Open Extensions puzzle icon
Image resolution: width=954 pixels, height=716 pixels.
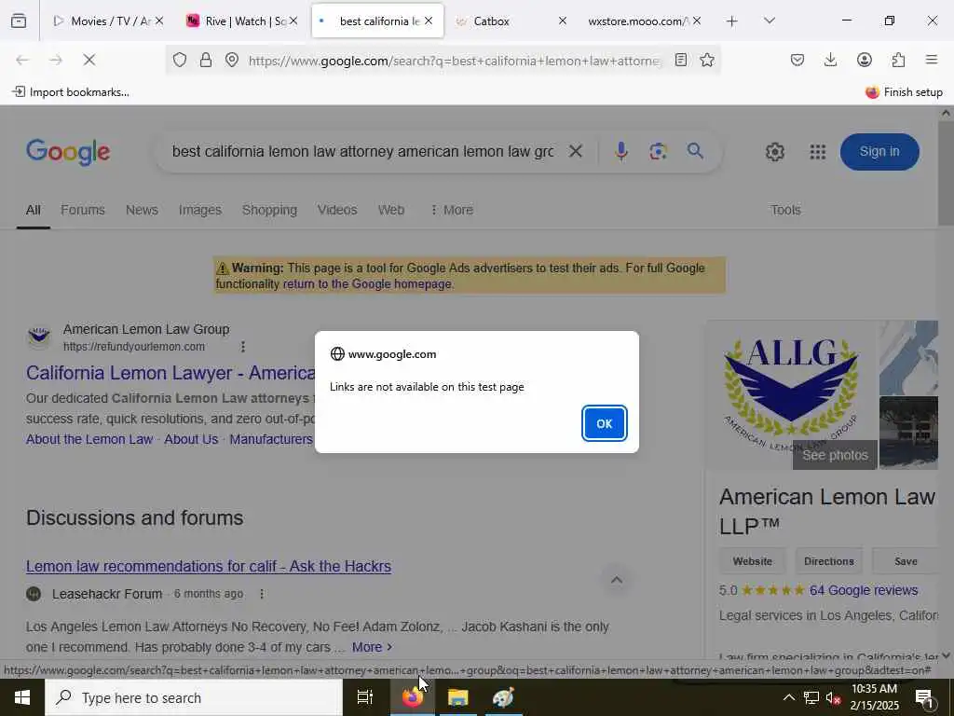tap(898, 60)
